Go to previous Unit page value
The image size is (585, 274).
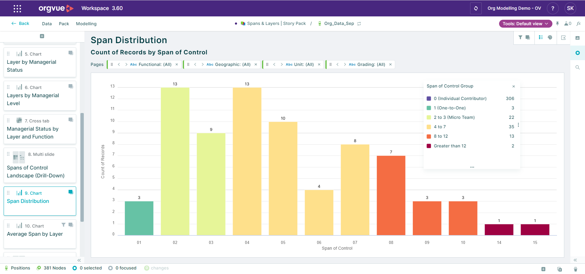(x=274, y=64)
